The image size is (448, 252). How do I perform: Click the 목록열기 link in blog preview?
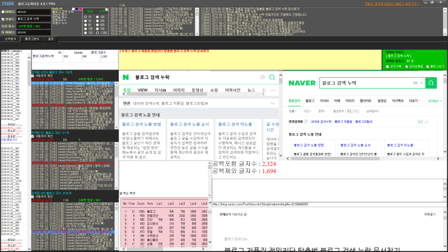click(x=430, y=214)
